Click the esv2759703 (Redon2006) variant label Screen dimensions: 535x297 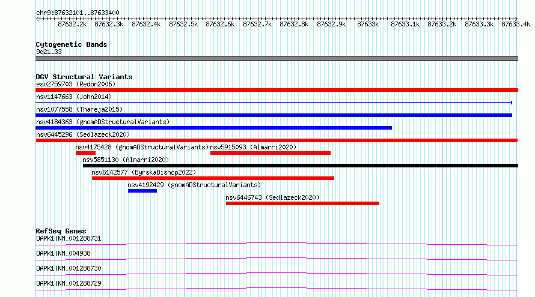coord(76,84)
